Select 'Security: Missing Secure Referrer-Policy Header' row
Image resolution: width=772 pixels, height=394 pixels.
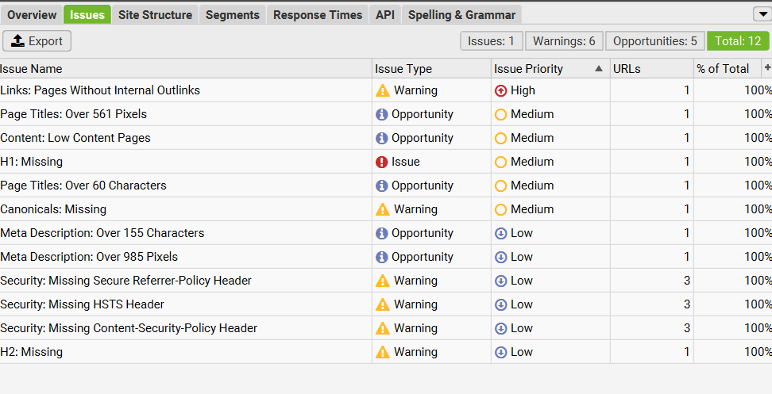tap(386, 281)
